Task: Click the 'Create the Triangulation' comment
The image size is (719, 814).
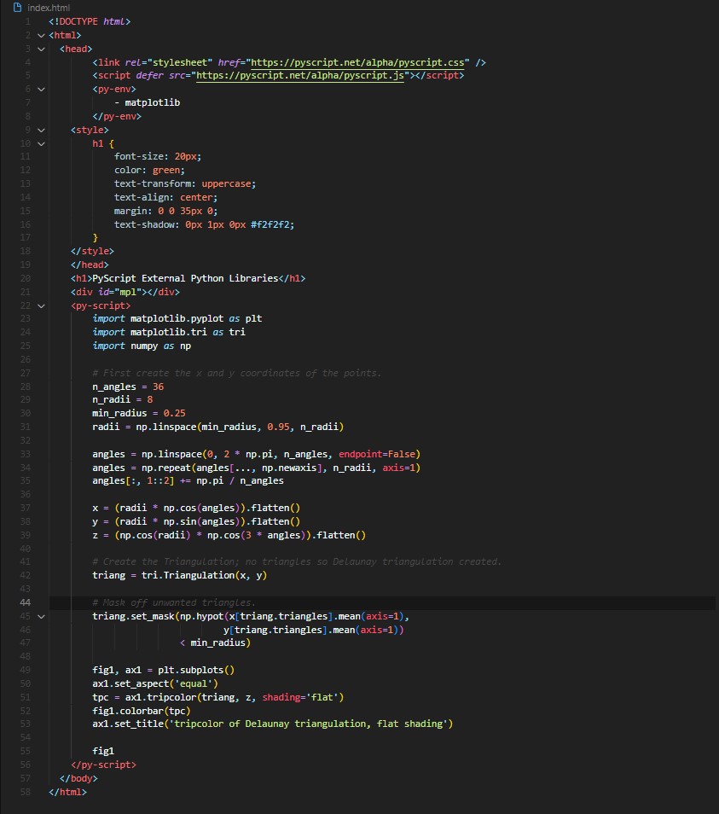Action: (297, 561)
